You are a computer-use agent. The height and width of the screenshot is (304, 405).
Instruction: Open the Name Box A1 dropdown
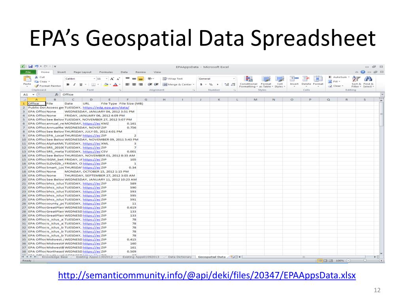pyautogui.click(x=33, y=95)
